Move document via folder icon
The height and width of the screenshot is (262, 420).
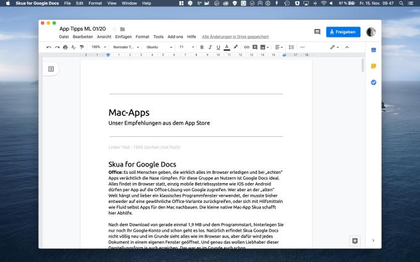[x=122, y=29]
